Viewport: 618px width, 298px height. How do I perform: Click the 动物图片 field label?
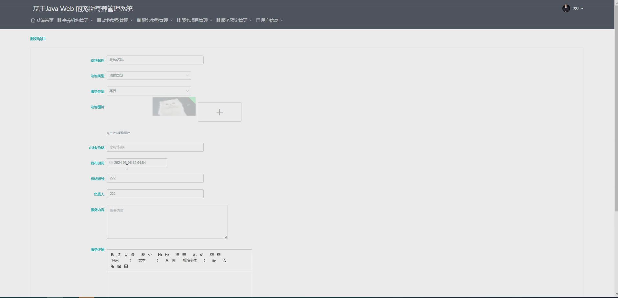pos(97,107)
